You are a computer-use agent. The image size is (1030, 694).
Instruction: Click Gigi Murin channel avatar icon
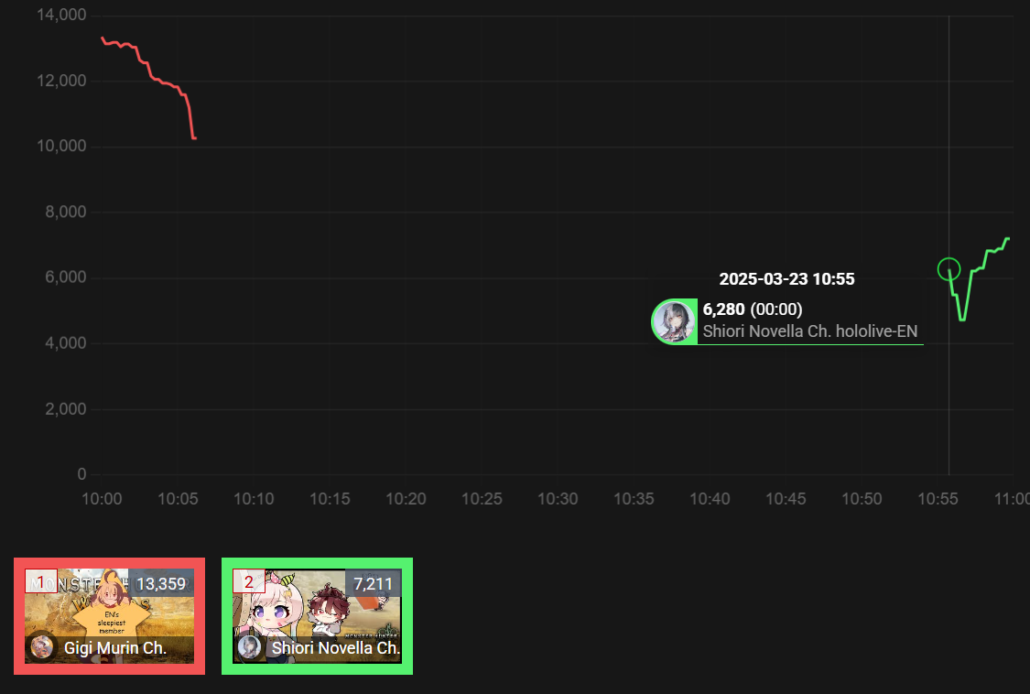(x=42, y=647)
